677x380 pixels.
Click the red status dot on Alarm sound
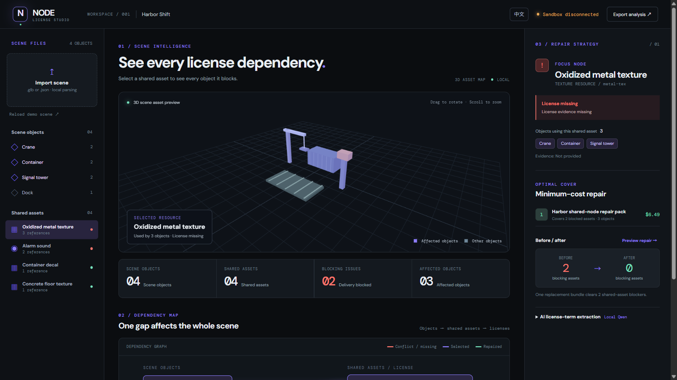91,249
